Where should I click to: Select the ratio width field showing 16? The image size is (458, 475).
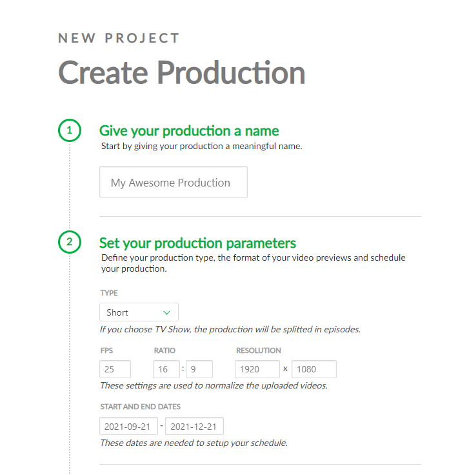[x=166, y=369]
